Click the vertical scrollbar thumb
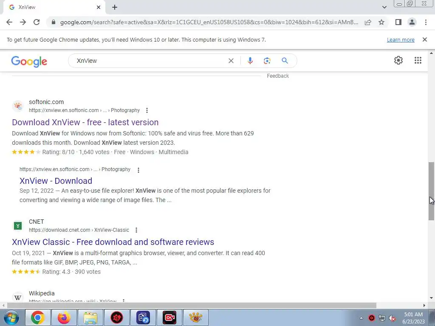Viewport: 435px width, 326px height. 432,191
